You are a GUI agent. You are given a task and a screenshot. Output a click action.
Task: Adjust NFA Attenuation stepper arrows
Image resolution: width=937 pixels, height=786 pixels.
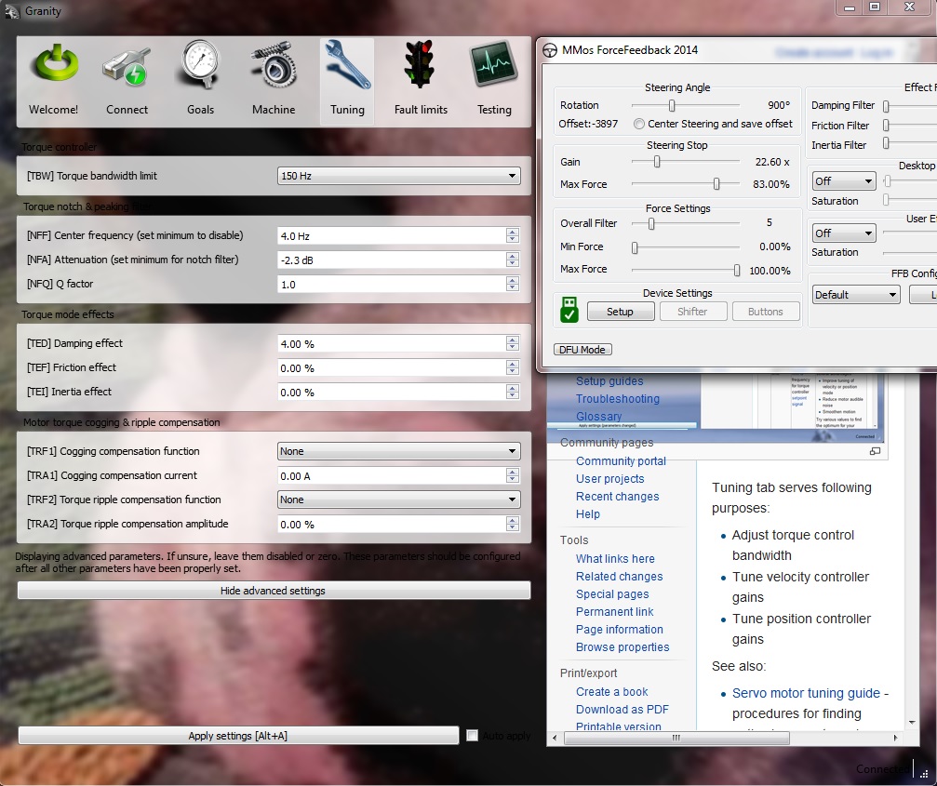tap(512, 260)
